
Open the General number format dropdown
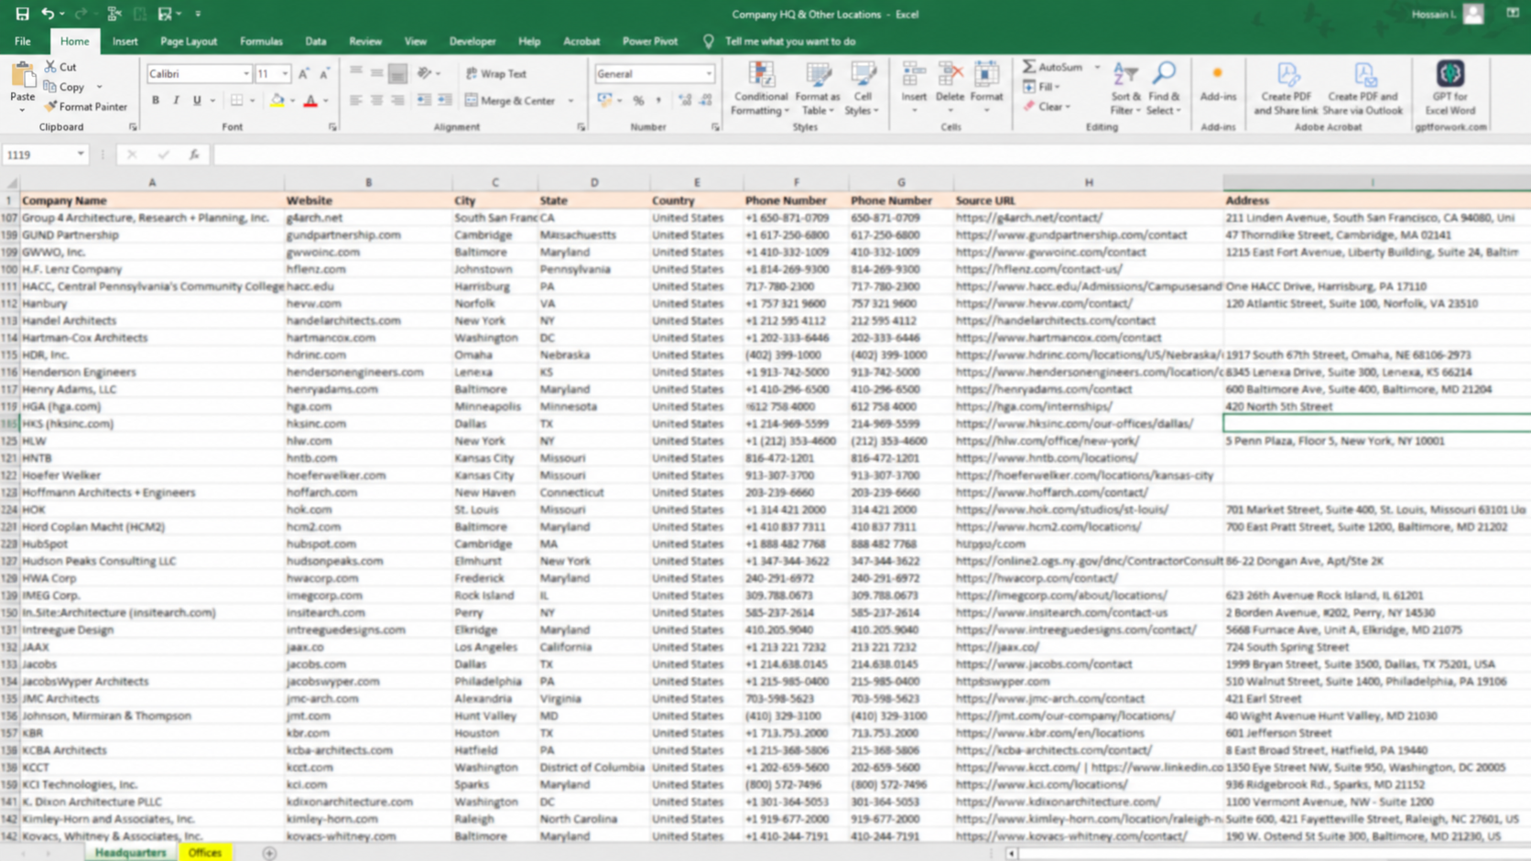click(x=709, y=73)
